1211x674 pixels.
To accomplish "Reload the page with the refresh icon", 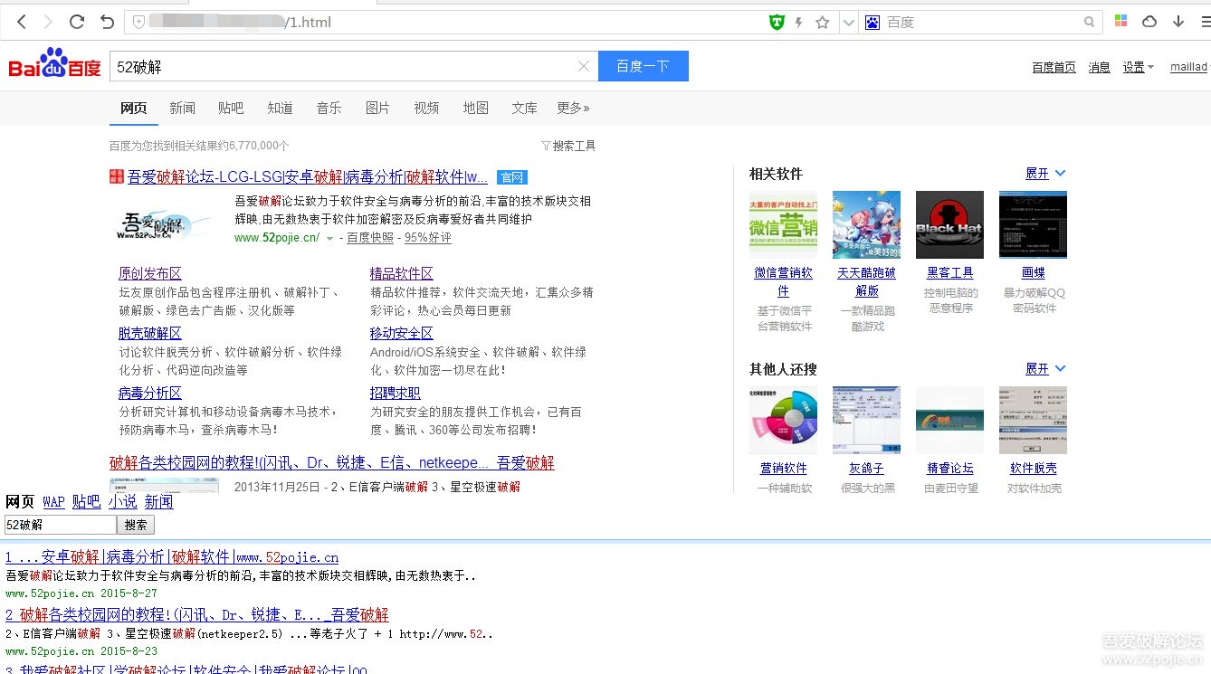I will pos(77,22).
